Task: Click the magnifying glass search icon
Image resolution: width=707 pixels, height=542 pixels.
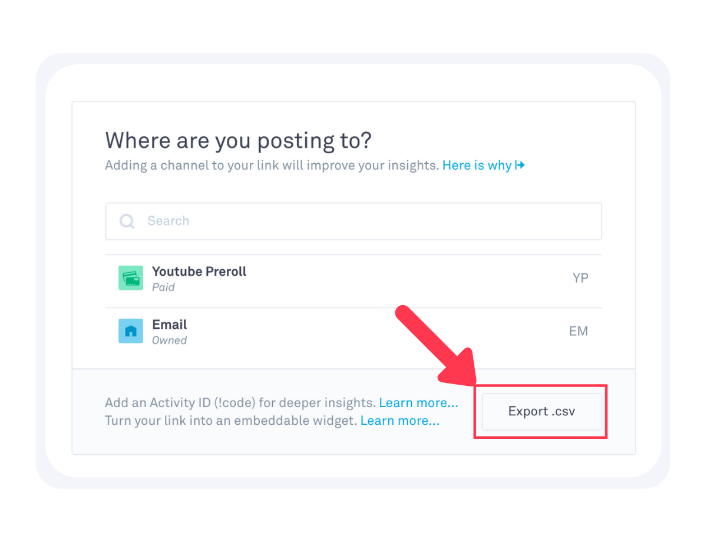Action: coord(127,222)
